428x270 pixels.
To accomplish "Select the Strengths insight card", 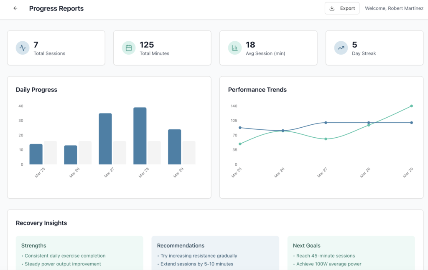I will (x=79, y=253).
